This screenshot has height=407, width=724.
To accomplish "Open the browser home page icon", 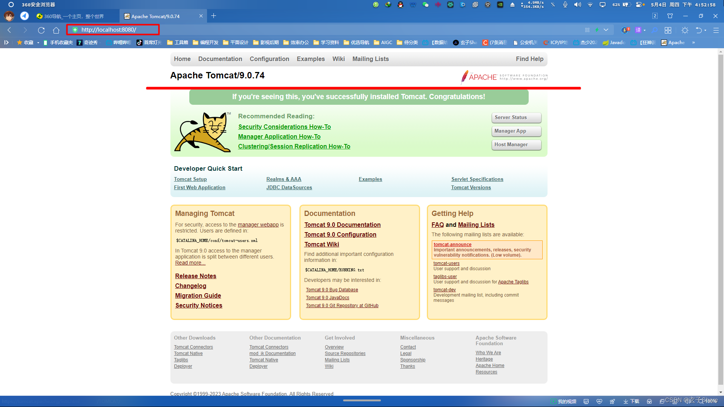I will (56, 30).
